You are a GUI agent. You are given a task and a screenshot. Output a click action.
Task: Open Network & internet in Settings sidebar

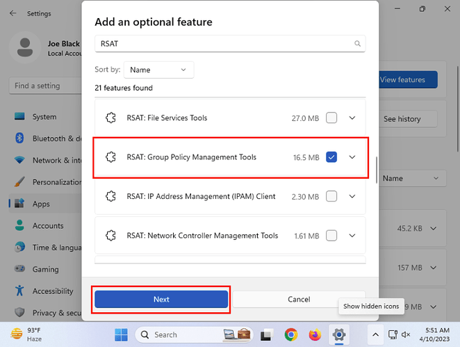(45, 161)
